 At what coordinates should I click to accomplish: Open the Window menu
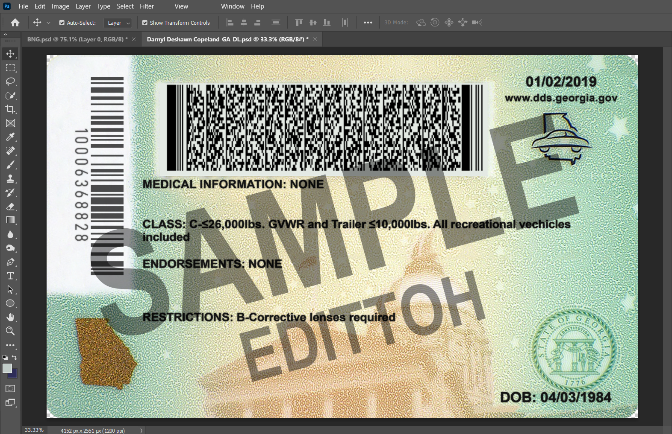click(233, 6)
